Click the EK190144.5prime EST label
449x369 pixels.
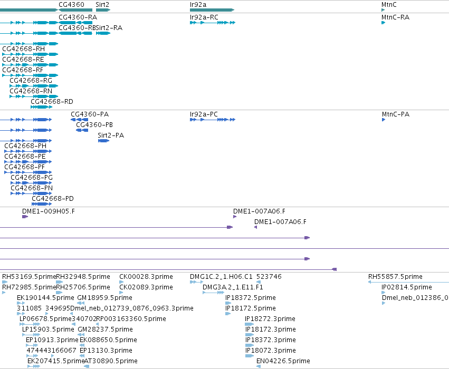pos(45,298)
